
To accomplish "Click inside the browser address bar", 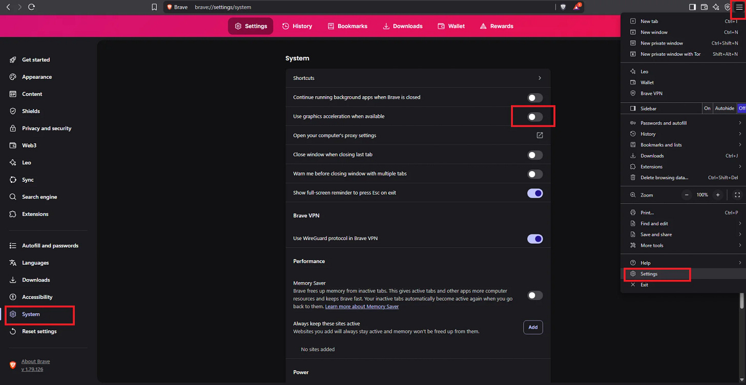I will 307,7.
